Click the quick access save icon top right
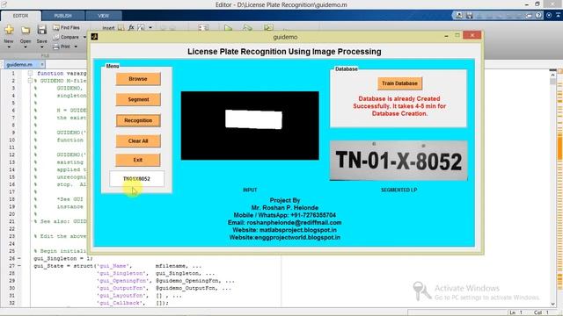This screenshot has width=563, height=316. [469, 16]
